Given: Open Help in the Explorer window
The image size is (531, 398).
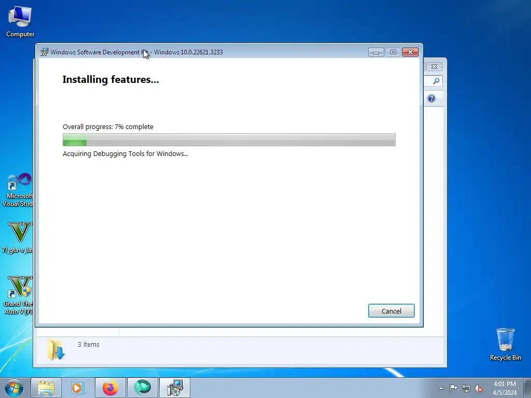Looking at the screenshot, I should (x=431, y=98).
